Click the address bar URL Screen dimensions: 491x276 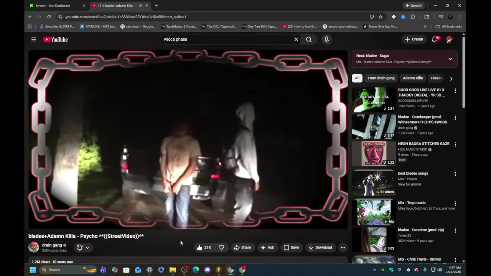pyautogui.click(x=126, y=17)
